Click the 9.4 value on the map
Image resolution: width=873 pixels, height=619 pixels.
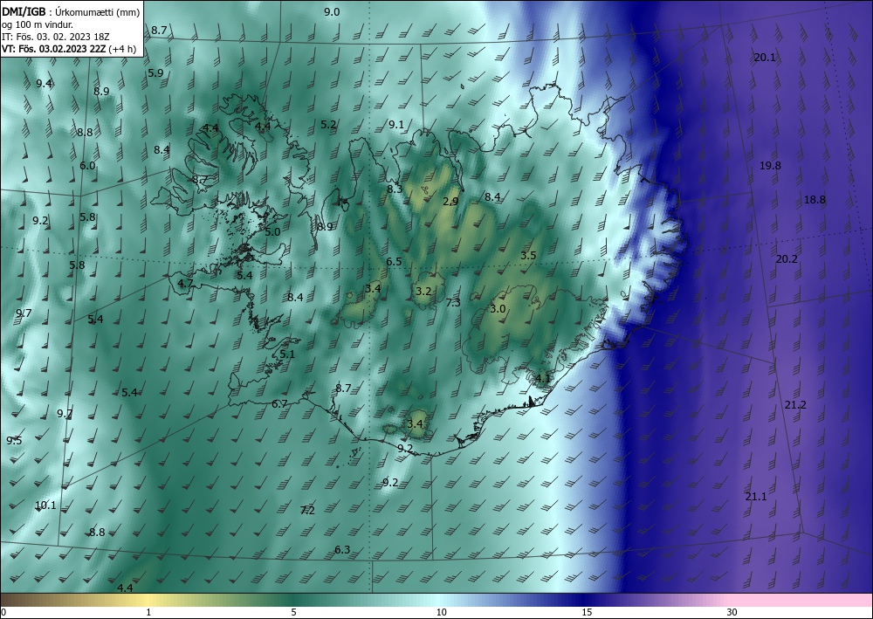point(44,84)
